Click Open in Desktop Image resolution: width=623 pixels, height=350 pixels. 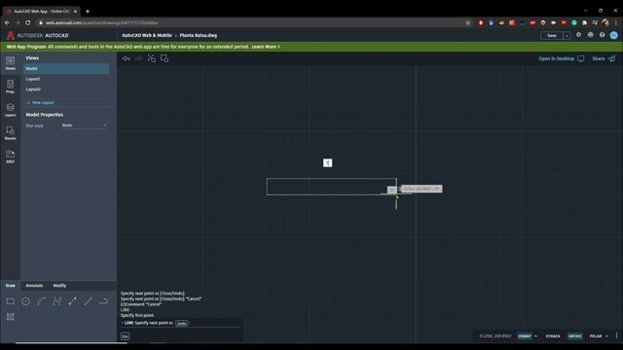coord(561,58)
